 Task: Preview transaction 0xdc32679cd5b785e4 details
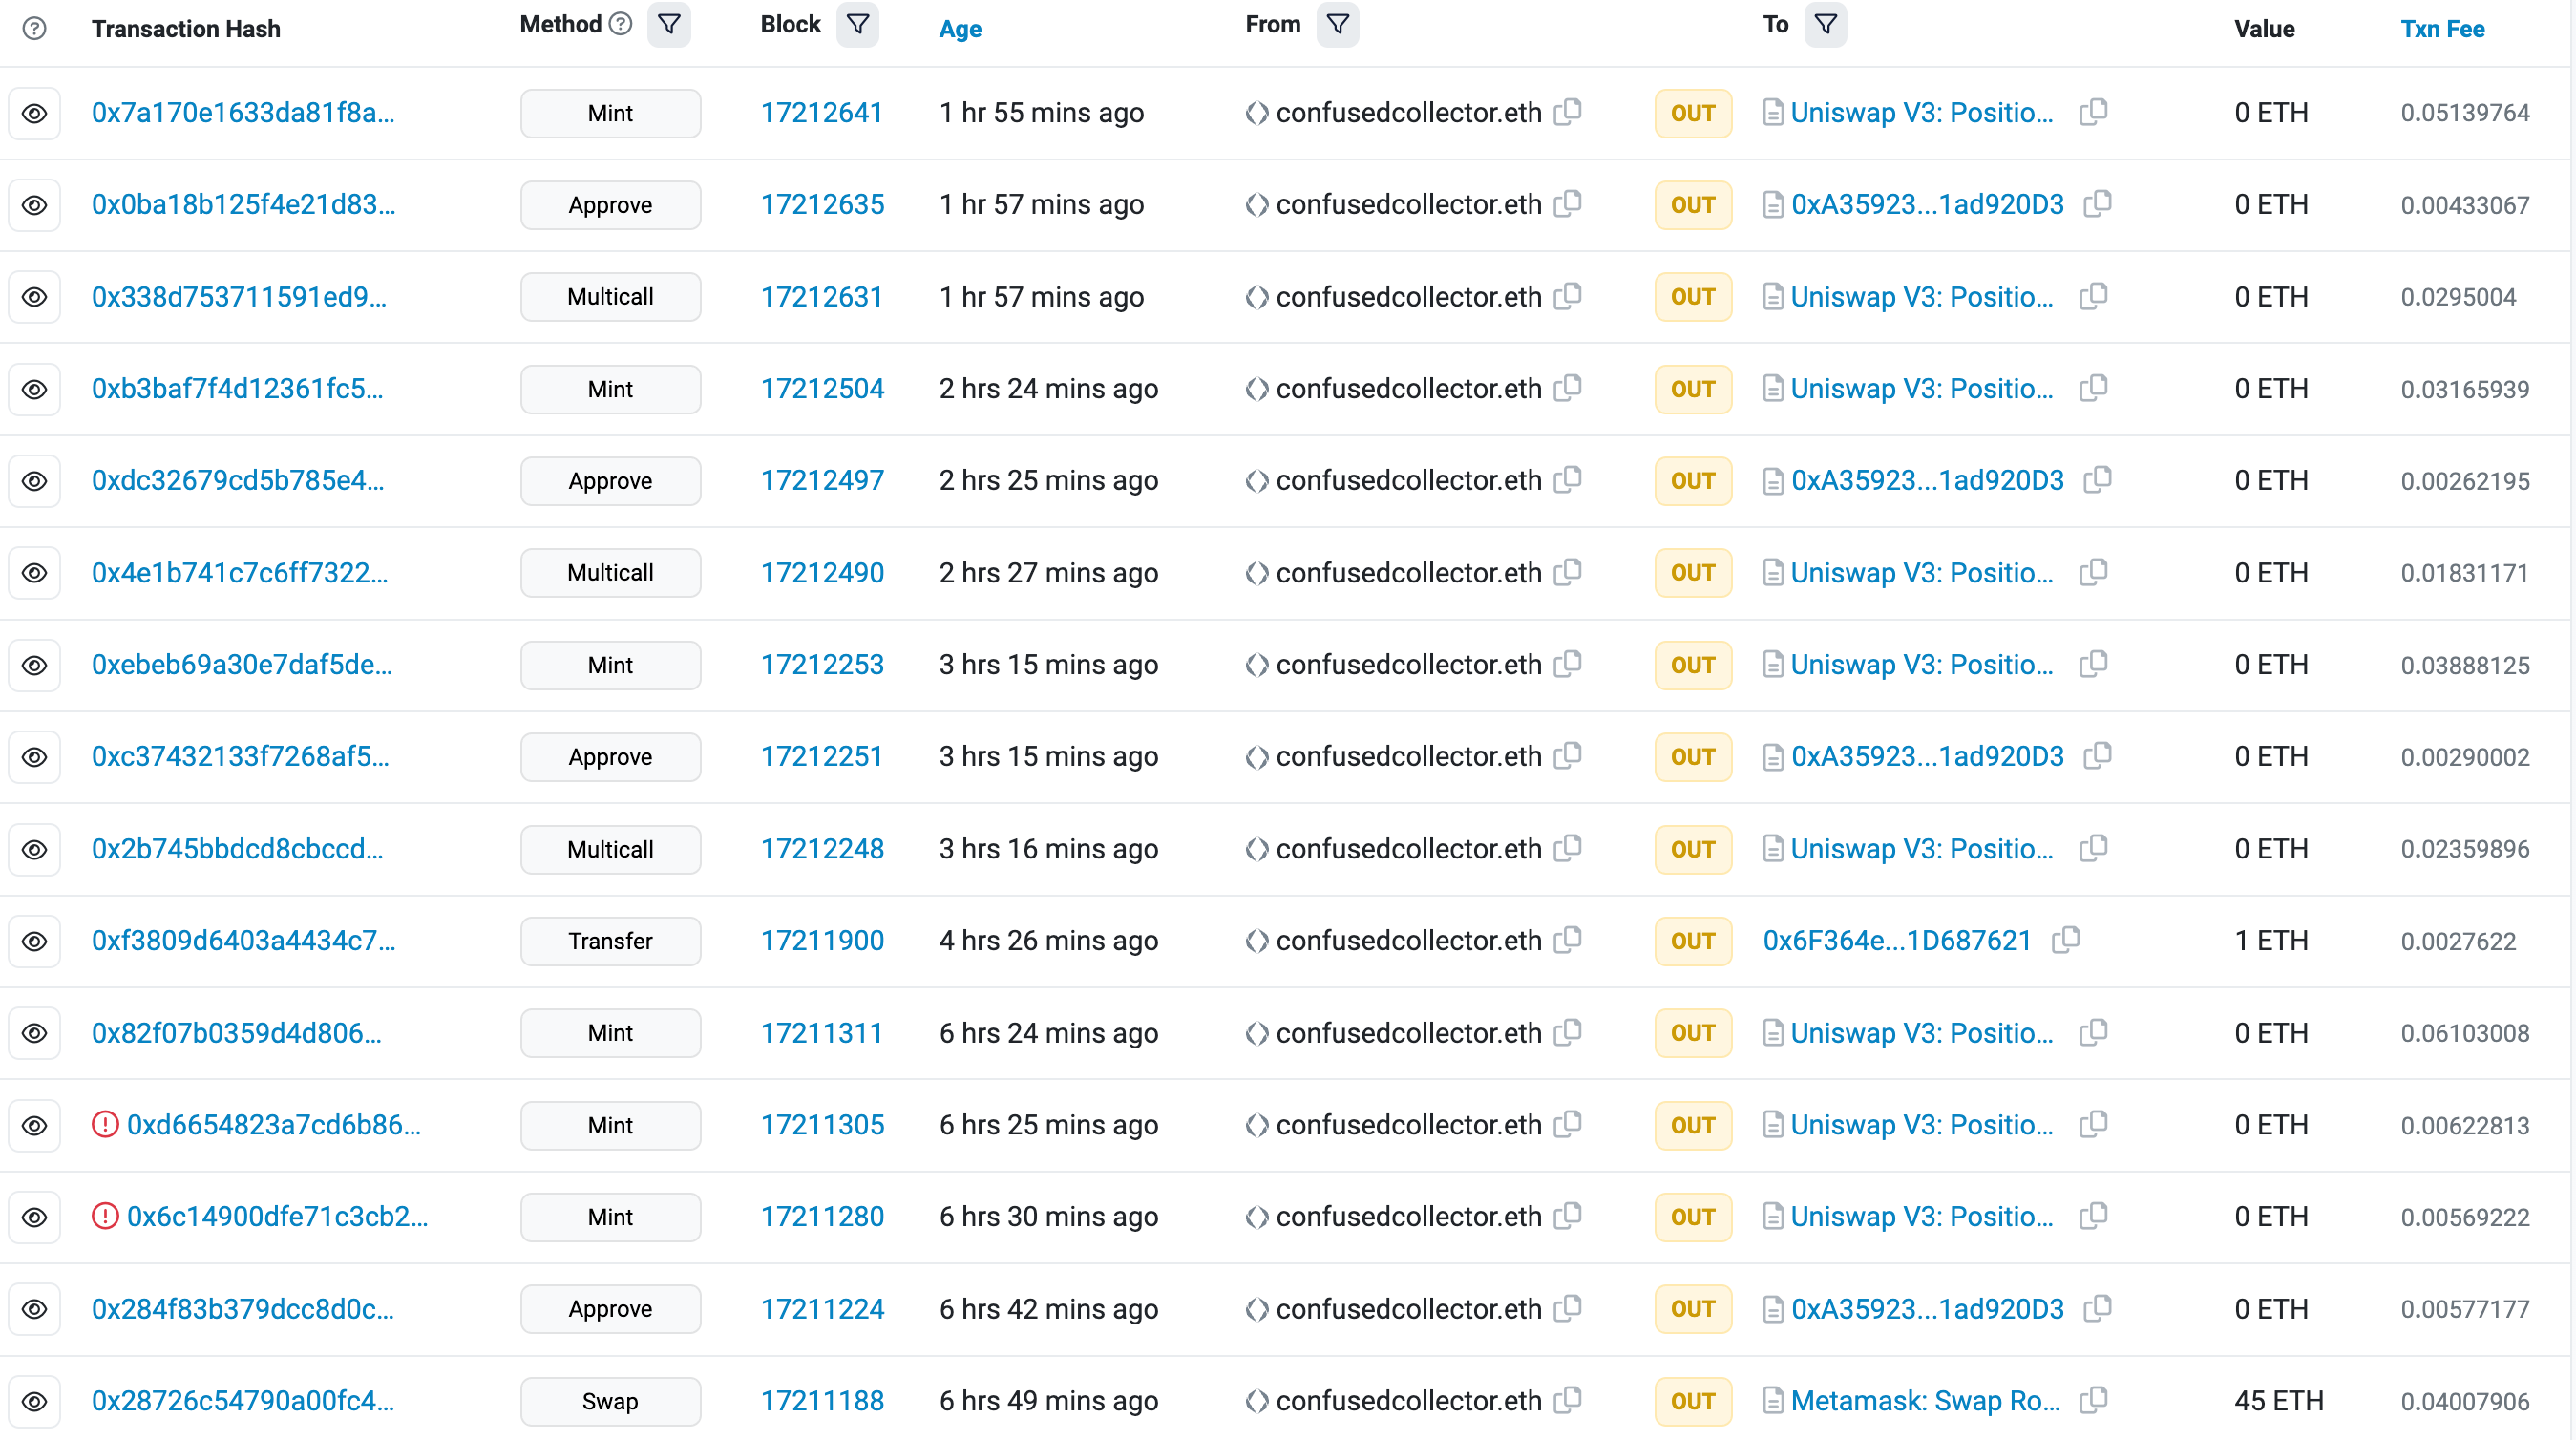tap(34, 481)
